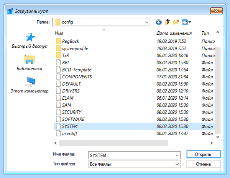Click the vertical scrollbar thumb
The width and height of the screenshot is (230, 178).
point(218,90)
